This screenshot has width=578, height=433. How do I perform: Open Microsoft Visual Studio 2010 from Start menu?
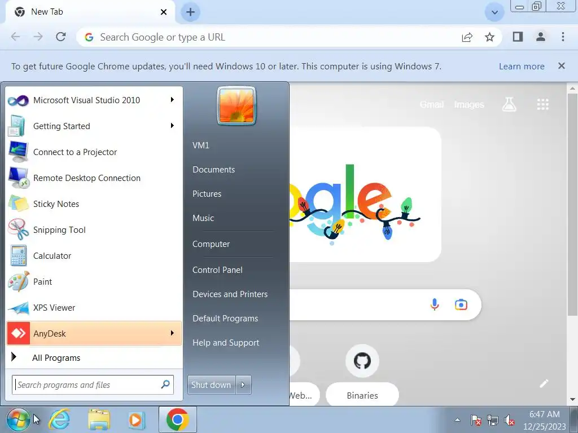click(94, 100)
